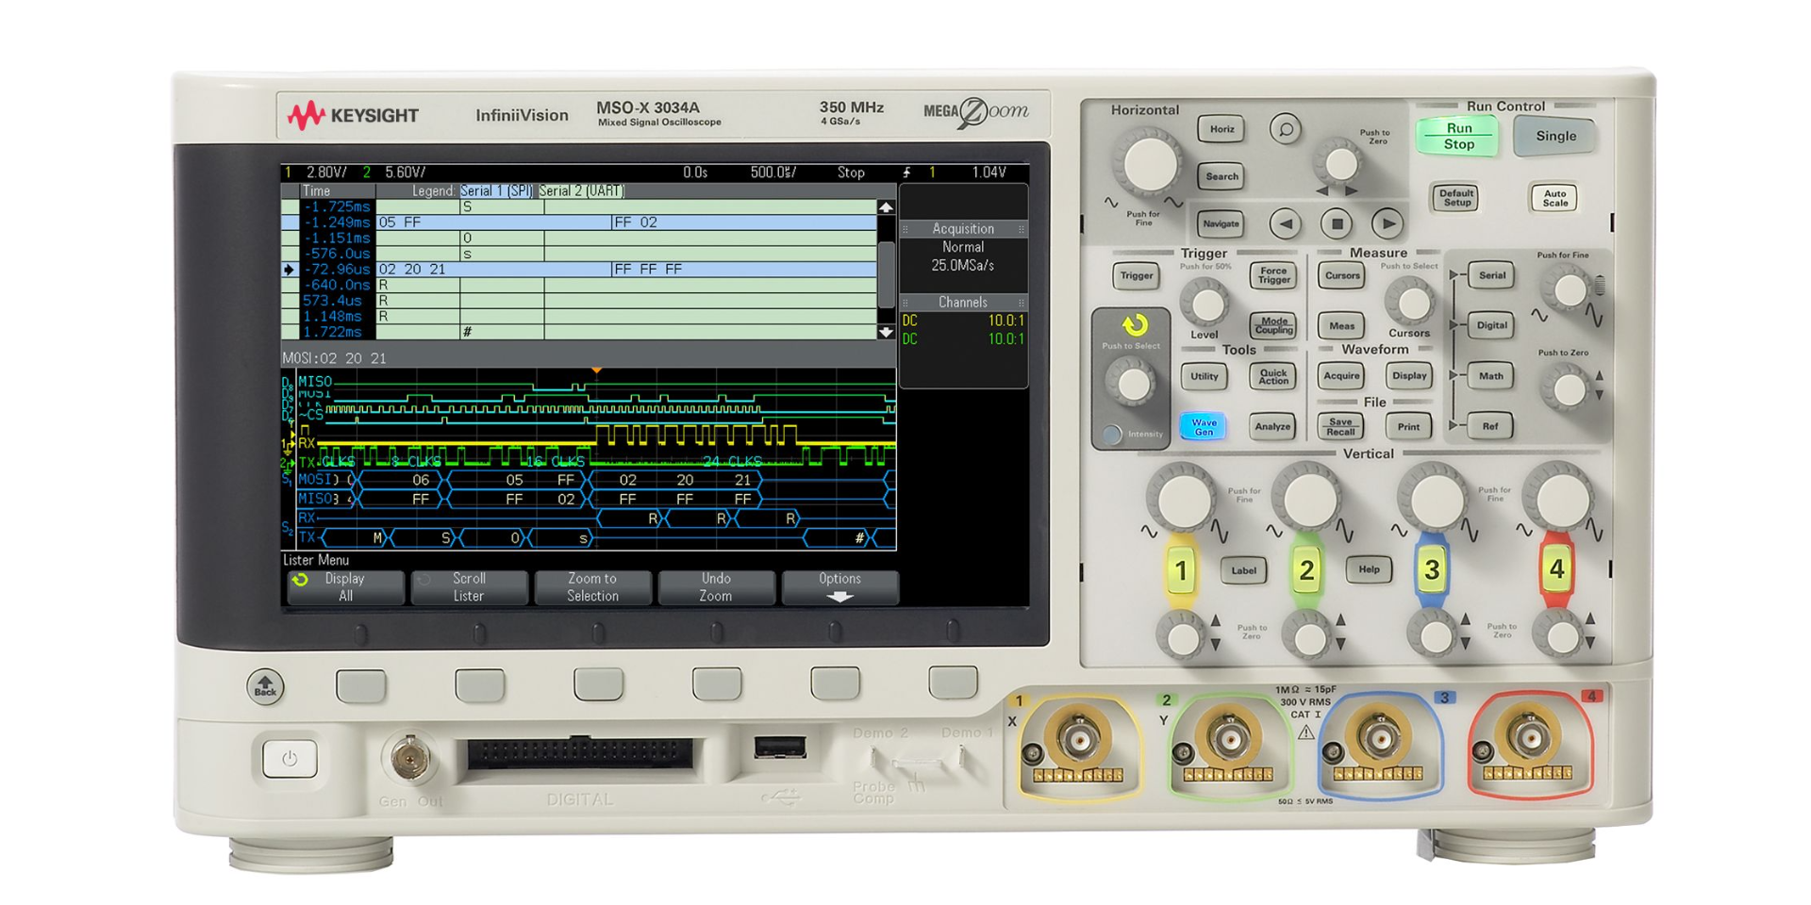Toggle channel 1 display on

(x=1179, y=570)
